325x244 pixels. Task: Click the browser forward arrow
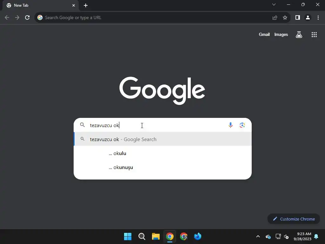tap(17, 18)
